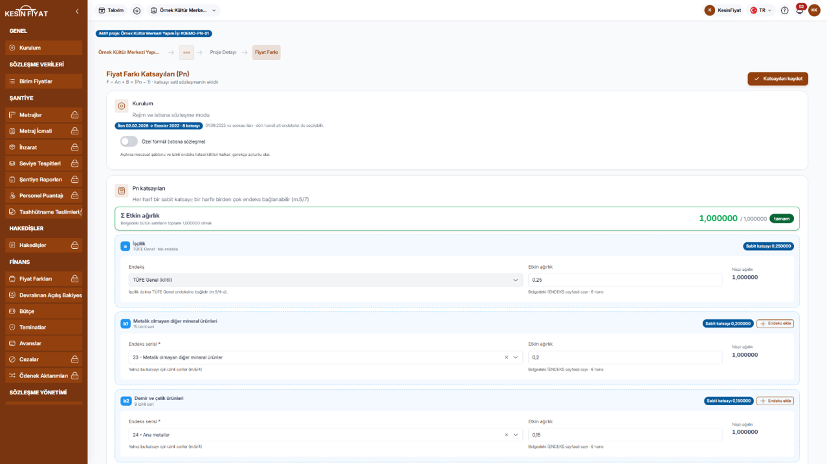The height and width of the screenshot is (464, 827).
Task: Toggle the Özel formül (istisna sözleşme) switch
Action: coord(129,142)
